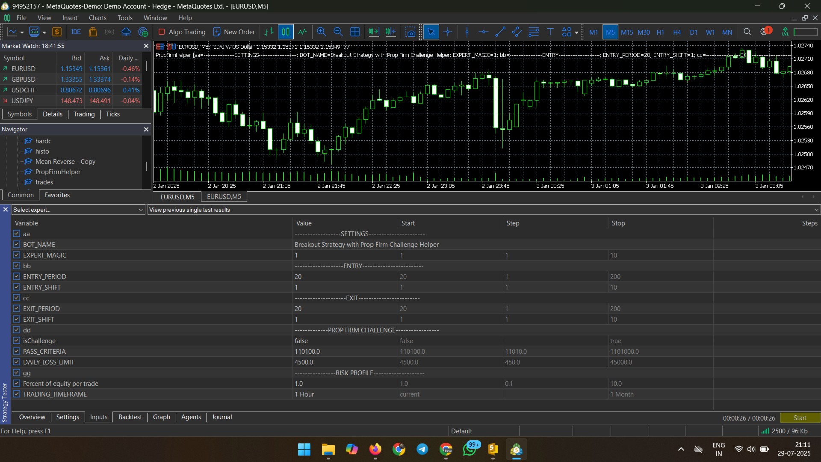Take a chart screenshot with camera icon
The height and width of the screenshot is (462, 821).
click(x=410, y=32)
